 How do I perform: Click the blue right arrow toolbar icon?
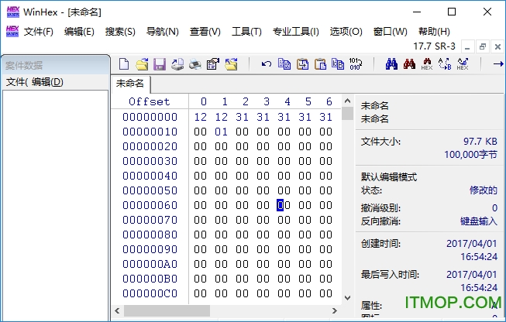click(x=498, y=63)
